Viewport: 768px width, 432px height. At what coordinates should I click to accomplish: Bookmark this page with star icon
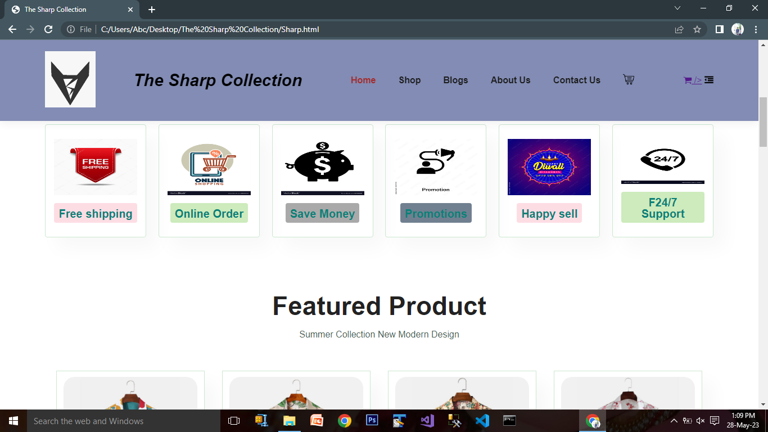697,29
